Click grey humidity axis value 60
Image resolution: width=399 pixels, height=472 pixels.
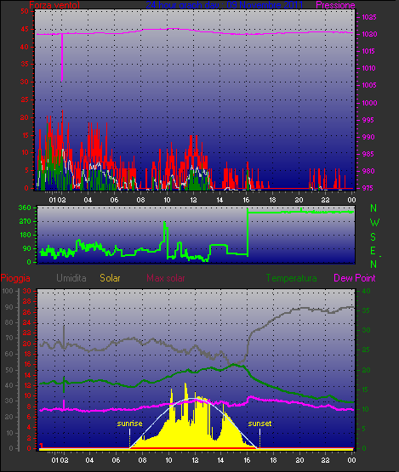9,354
